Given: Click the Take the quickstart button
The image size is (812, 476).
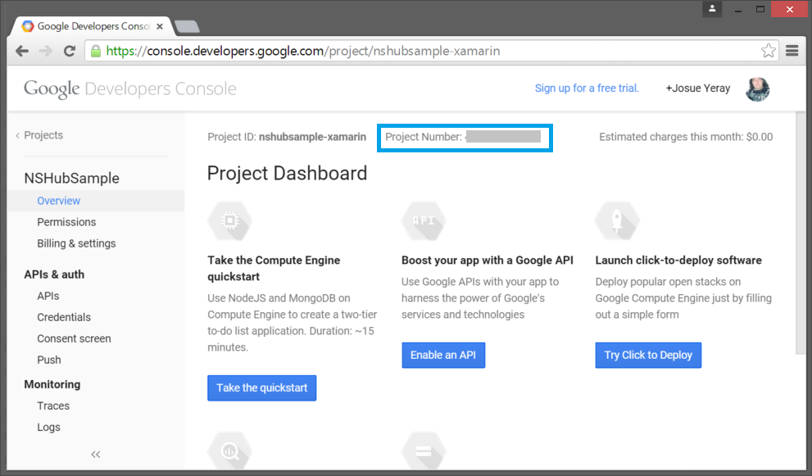Looking at the screenshot, I should pos(261,388).
